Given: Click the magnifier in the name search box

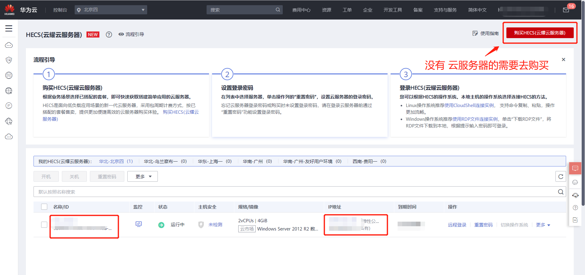Looking at the screenshot, I should pos(561,192).
